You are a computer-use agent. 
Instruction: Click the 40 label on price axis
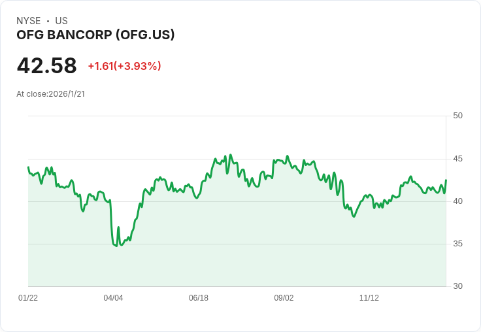click(x=457, y=201)
